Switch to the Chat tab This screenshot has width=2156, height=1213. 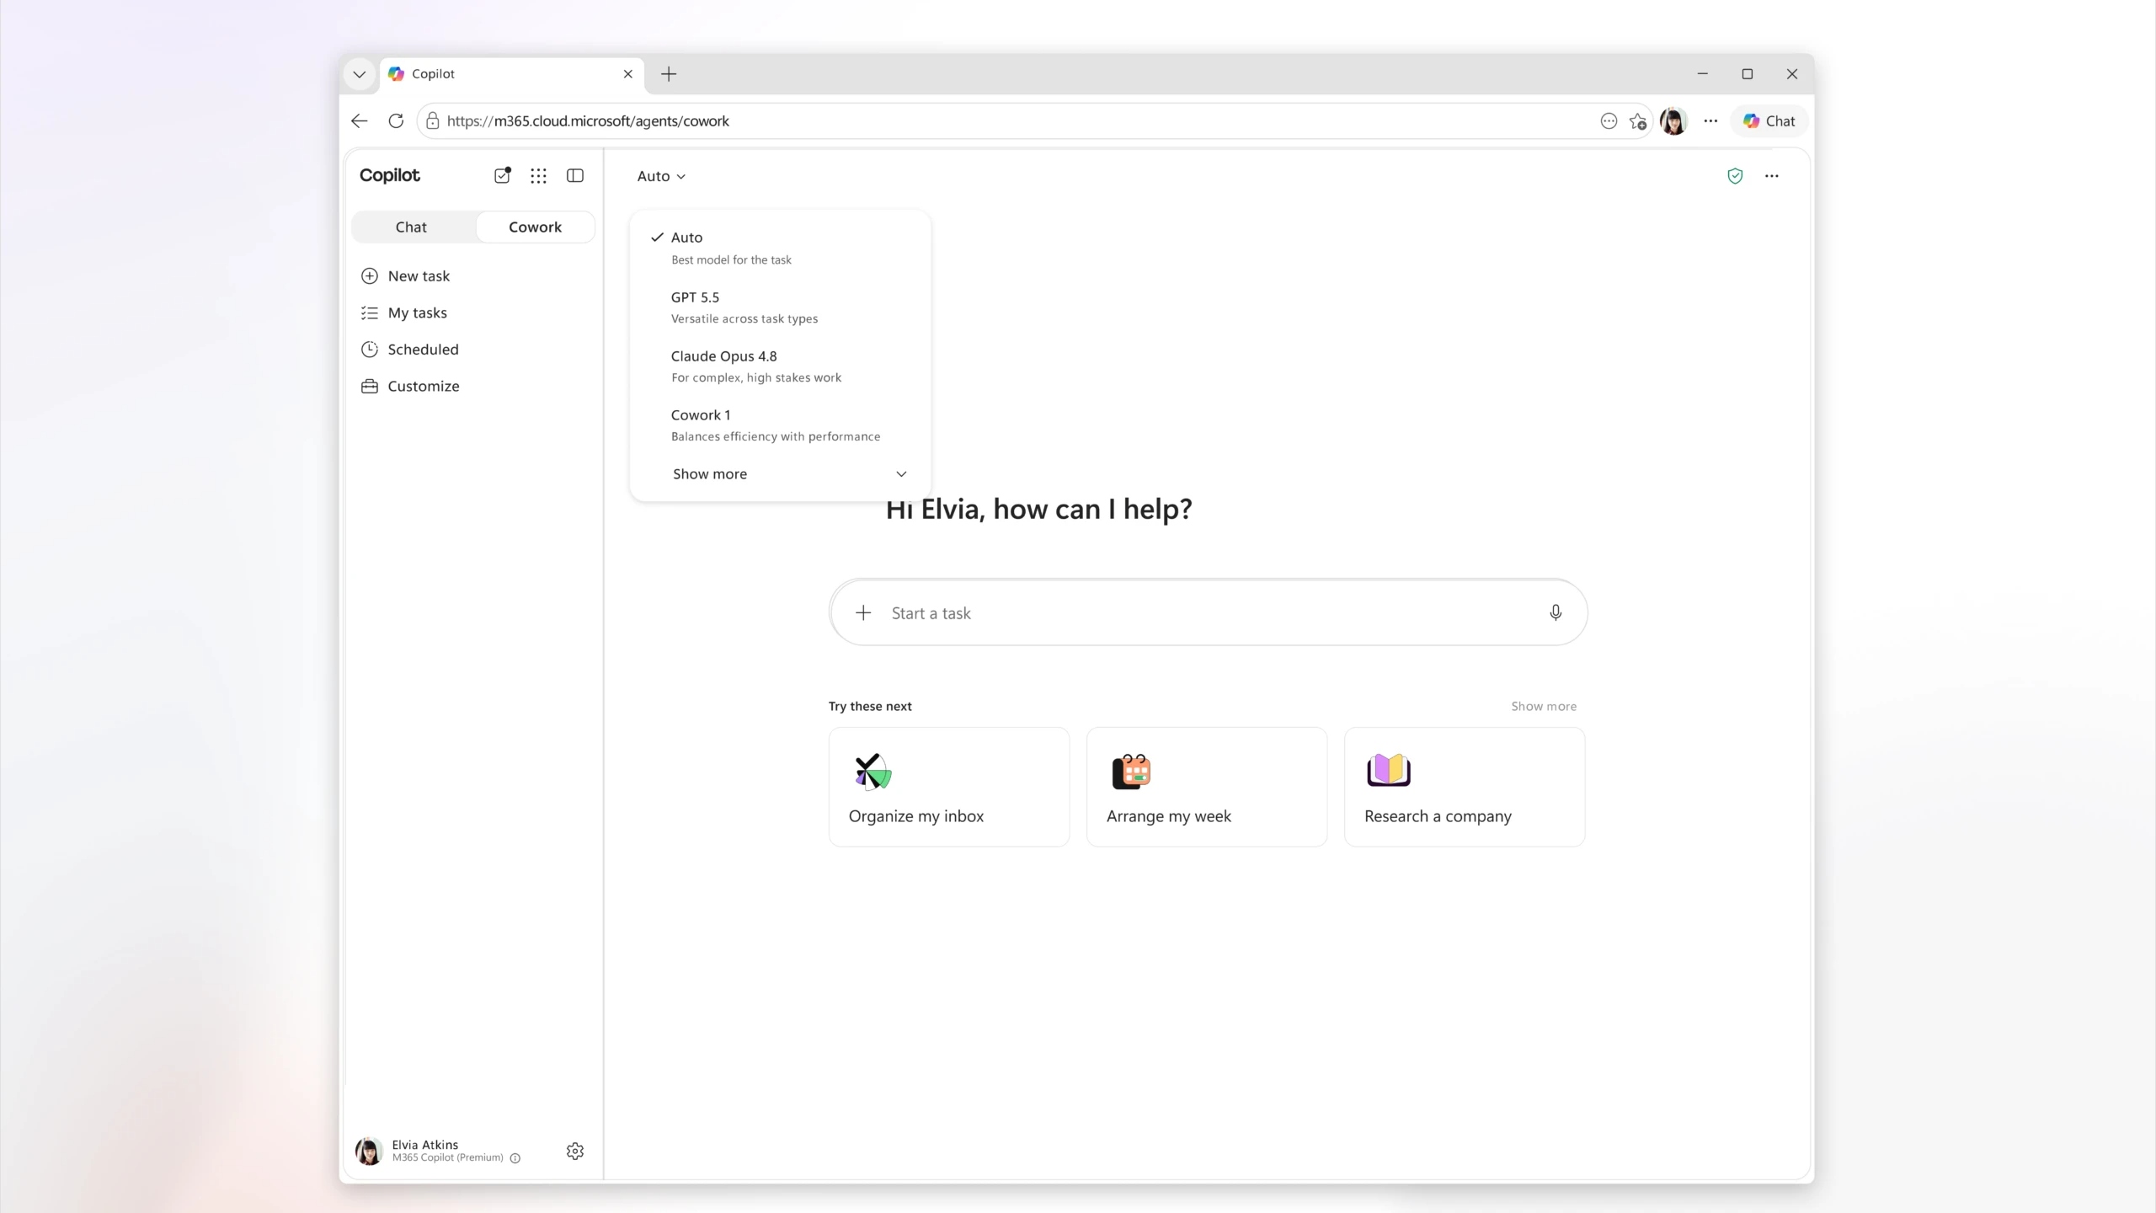412,227
